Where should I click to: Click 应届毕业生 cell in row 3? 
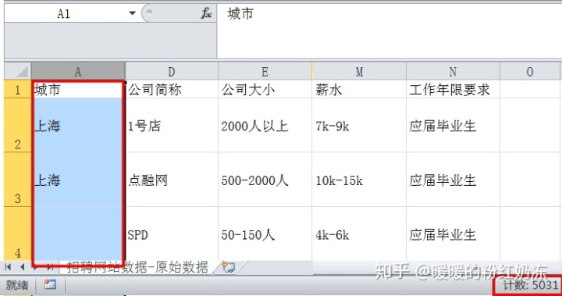click(453, 180)
